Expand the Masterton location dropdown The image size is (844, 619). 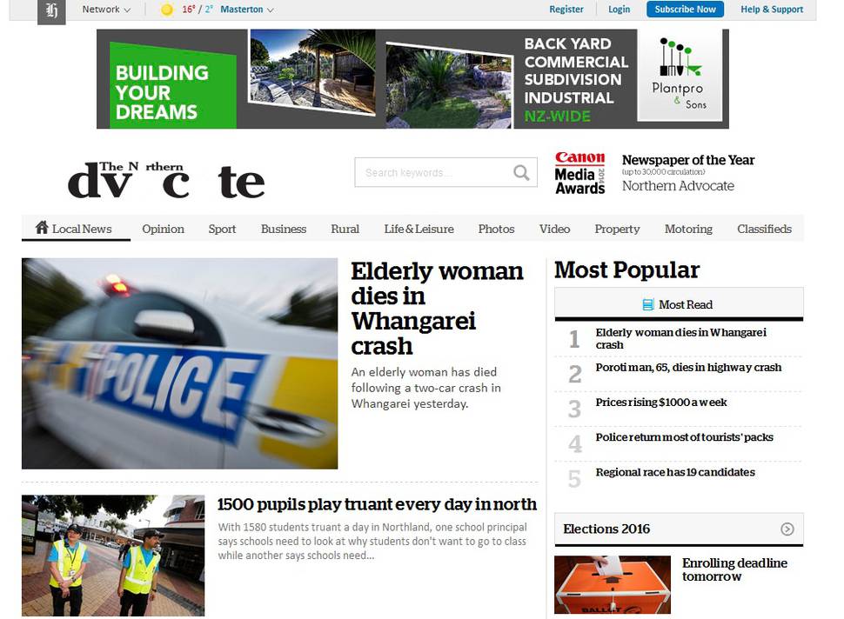(247, 10)
